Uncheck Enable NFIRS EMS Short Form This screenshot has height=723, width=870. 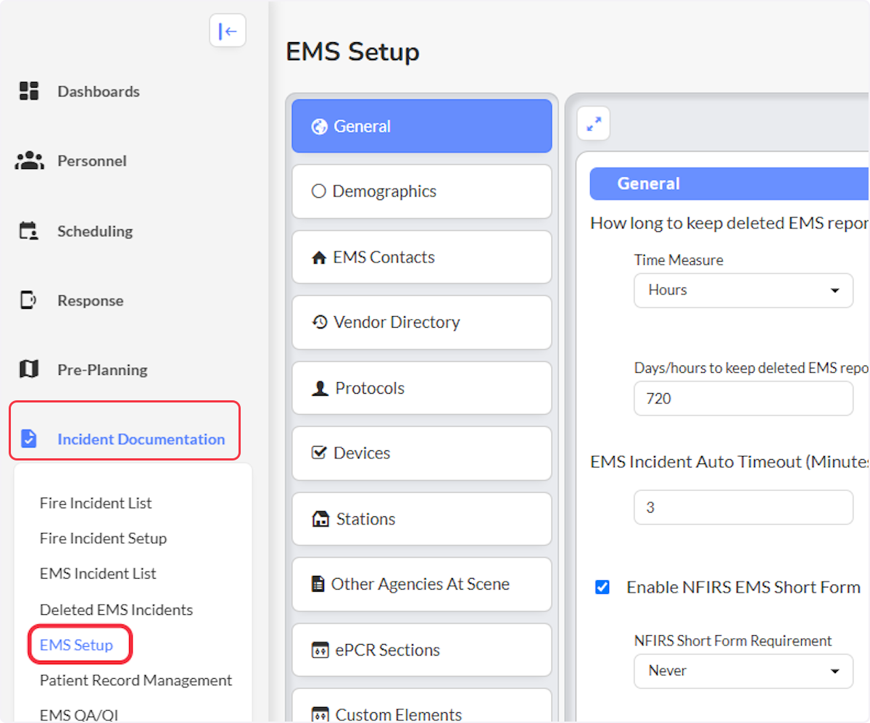tap(602, 587)
